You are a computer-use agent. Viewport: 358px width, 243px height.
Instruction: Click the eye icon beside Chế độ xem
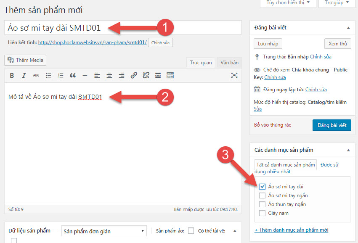coord(257,70)
